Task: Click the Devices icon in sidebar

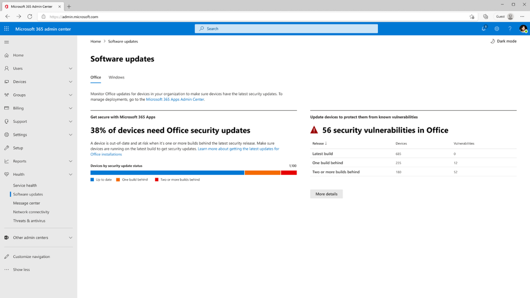Action: coord(6,82)
